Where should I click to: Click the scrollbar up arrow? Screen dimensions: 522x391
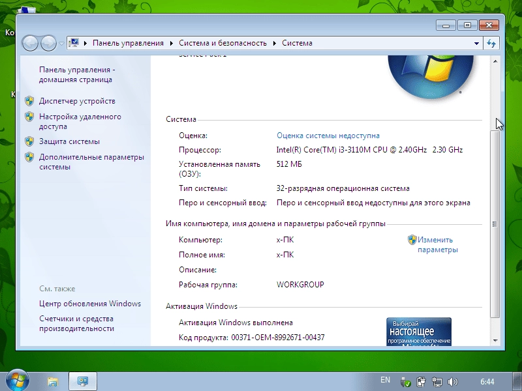pyautogui.click(x=495, y=61)
